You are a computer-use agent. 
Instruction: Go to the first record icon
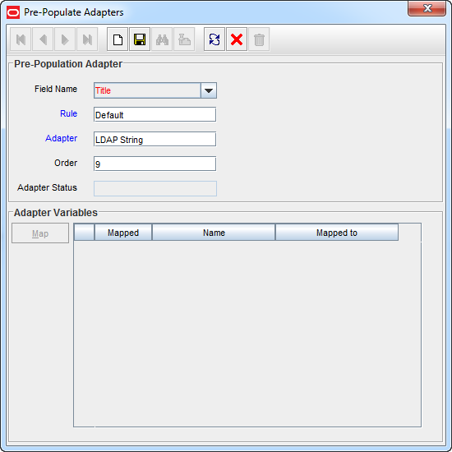coord(21,39)
